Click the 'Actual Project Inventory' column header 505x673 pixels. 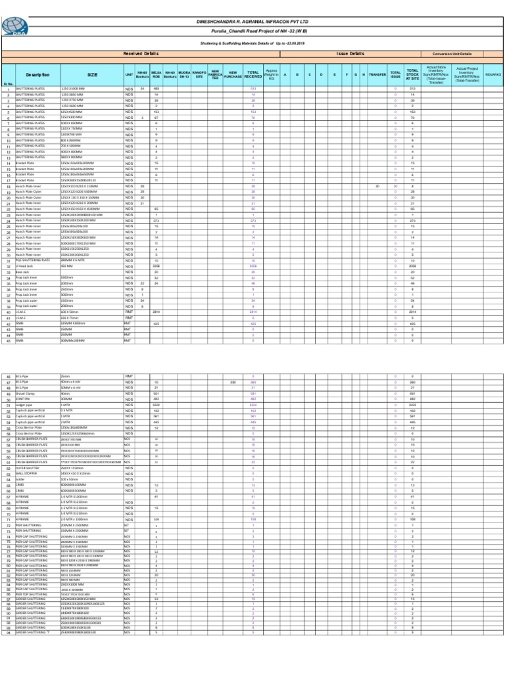pos(467,75)
